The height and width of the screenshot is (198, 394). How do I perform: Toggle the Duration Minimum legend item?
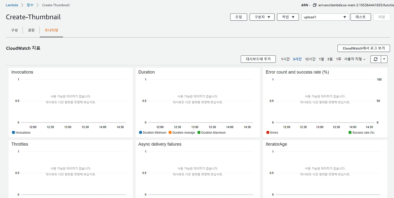(152, 133)
